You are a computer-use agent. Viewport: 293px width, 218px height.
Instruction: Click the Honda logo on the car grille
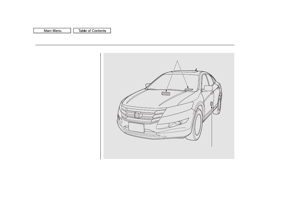(x=138, y=115)
